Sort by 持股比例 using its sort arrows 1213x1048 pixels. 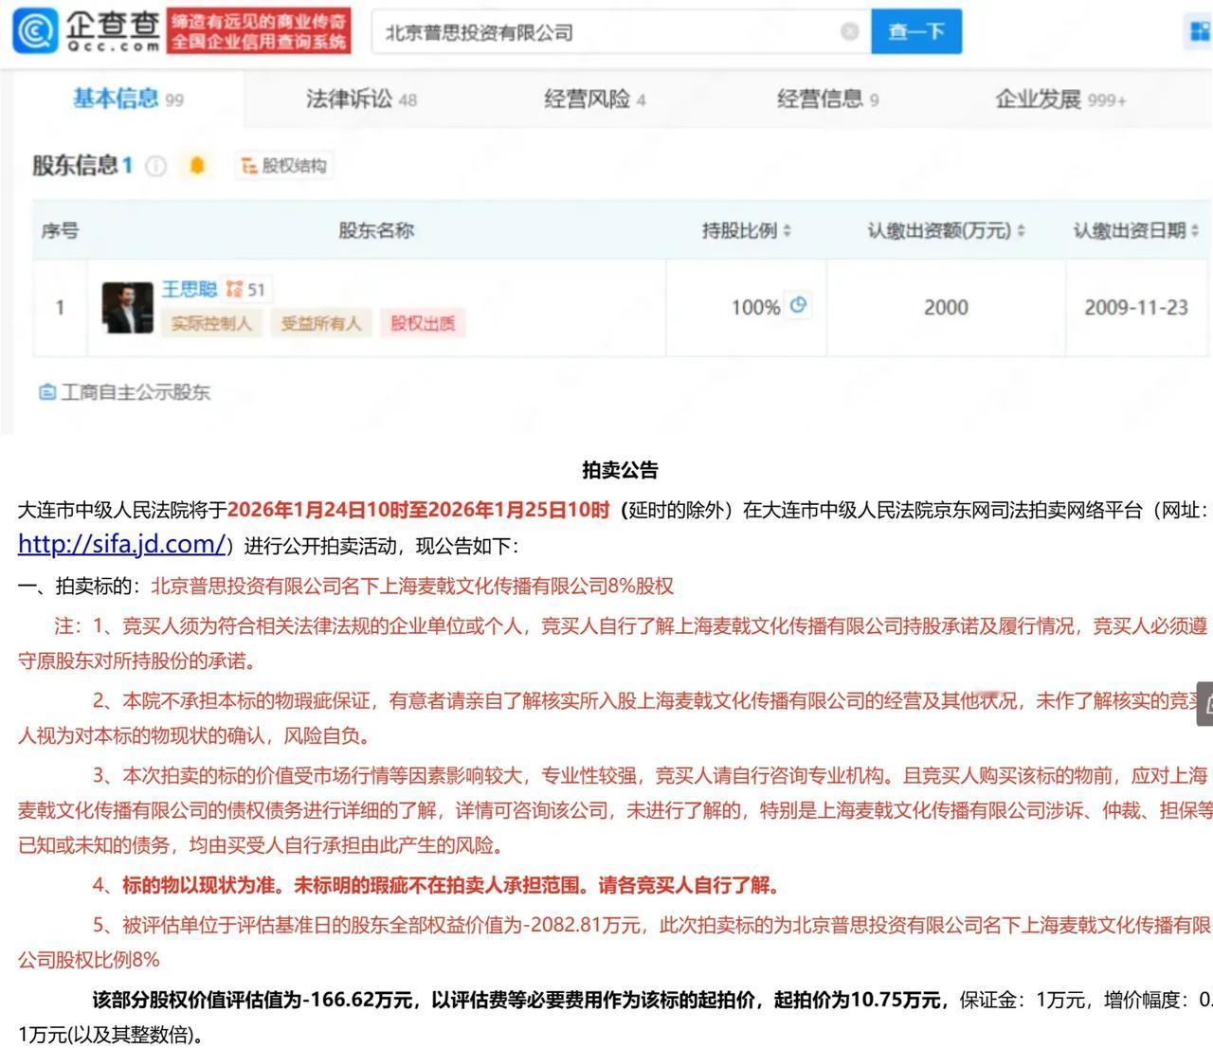click(788, 230)
